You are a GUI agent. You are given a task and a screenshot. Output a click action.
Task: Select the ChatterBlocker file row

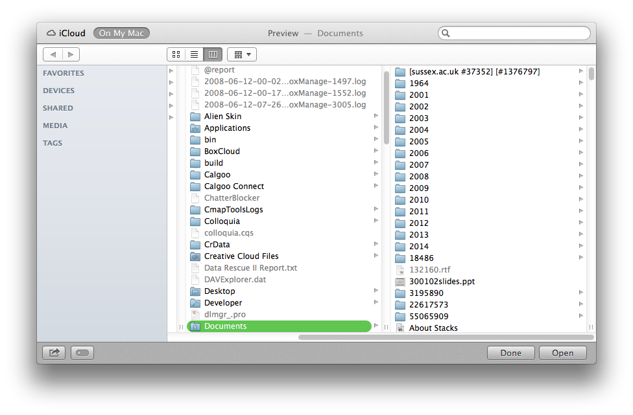click(x=284, y=198)
